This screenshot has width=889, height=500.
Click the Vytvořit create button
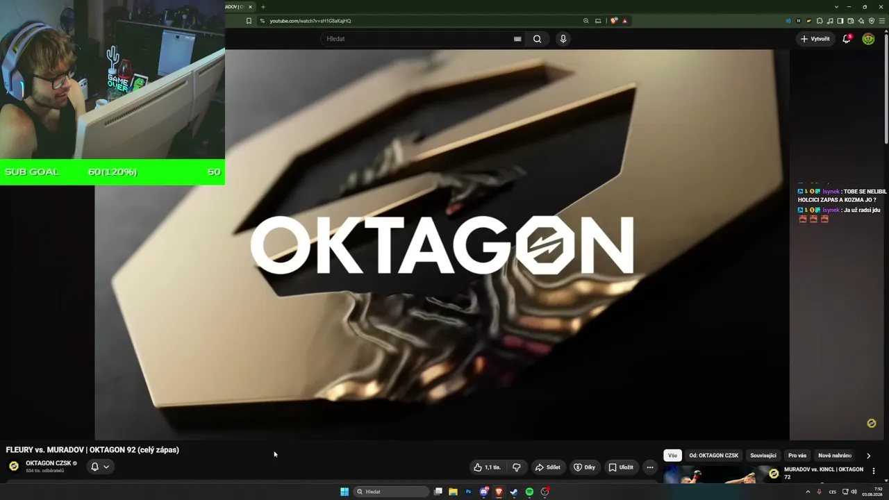(815, 39)
